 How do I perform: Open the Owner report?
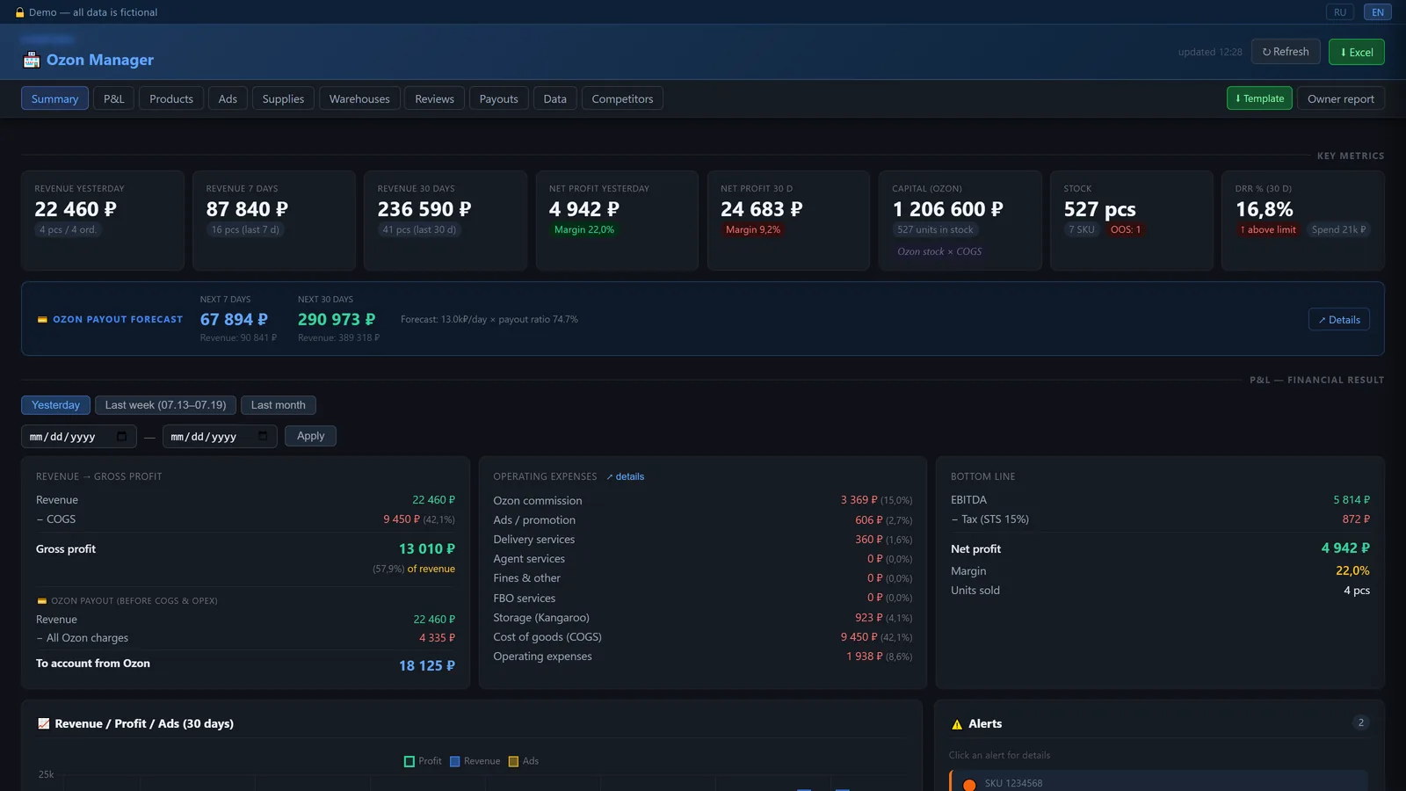point(1340,98)
